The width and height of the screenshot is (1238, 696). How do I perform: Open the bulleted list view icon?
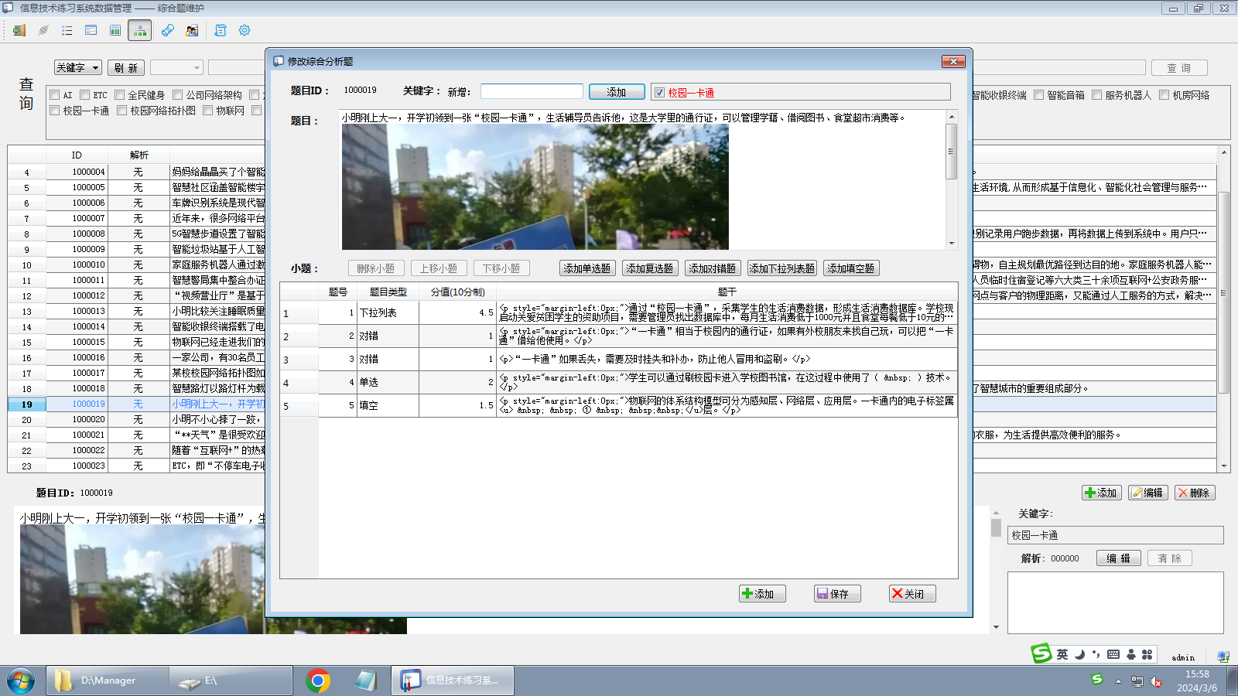(67, 30)
